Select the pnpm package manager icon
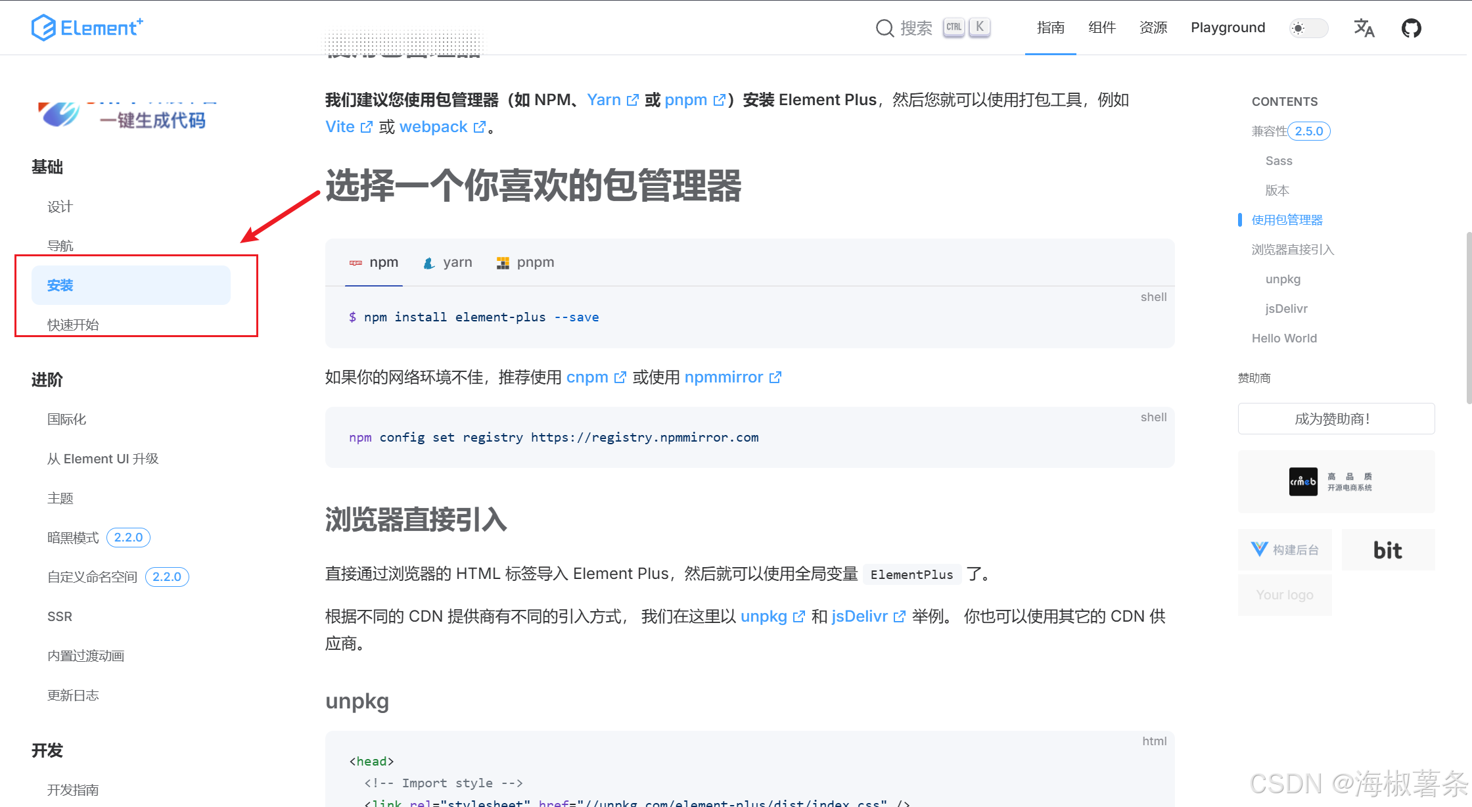 pyautogui.click(x=503, y=262)
